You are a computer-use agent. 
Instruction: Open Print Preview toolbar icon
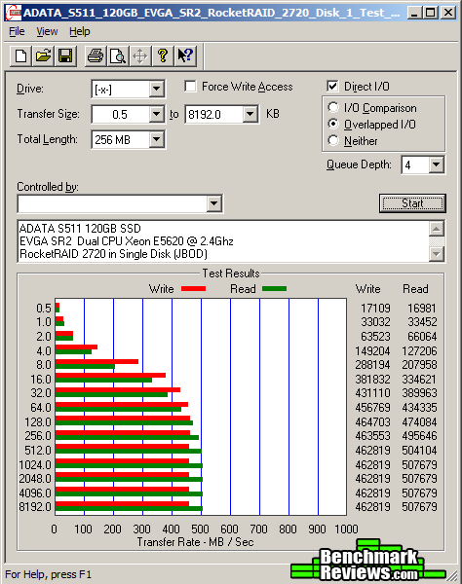(118, 56)
